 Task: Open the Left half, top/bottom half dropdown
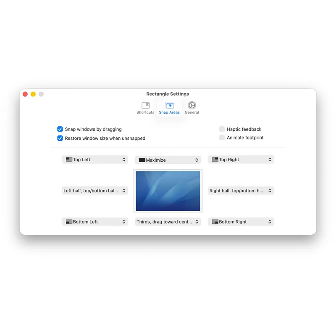coord(94,190)
